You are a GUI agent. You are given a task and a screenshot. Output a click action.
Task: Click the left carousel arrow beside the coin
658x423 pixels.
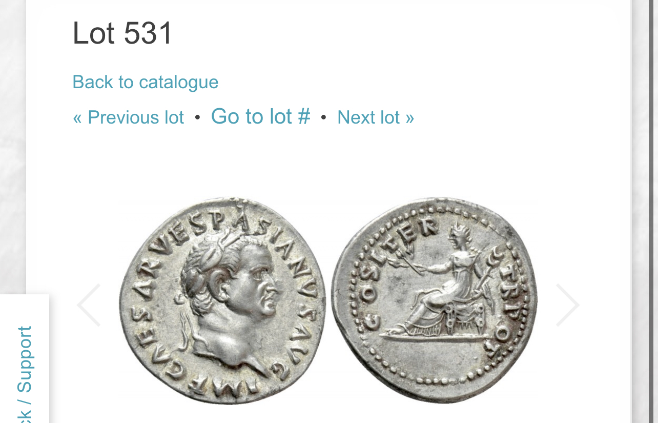pos(89,305)
